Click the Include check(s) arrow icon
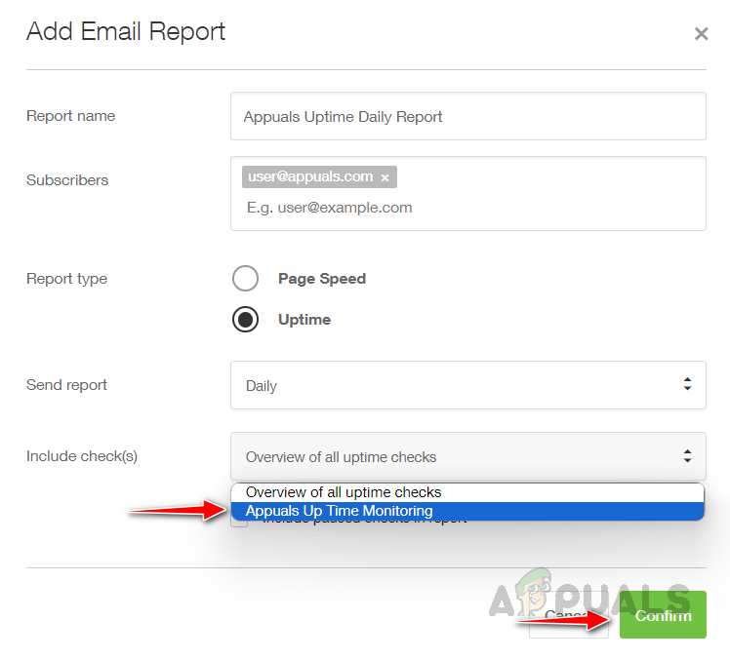730x660 pixels. pyautogui.click(x=687, y=456)
